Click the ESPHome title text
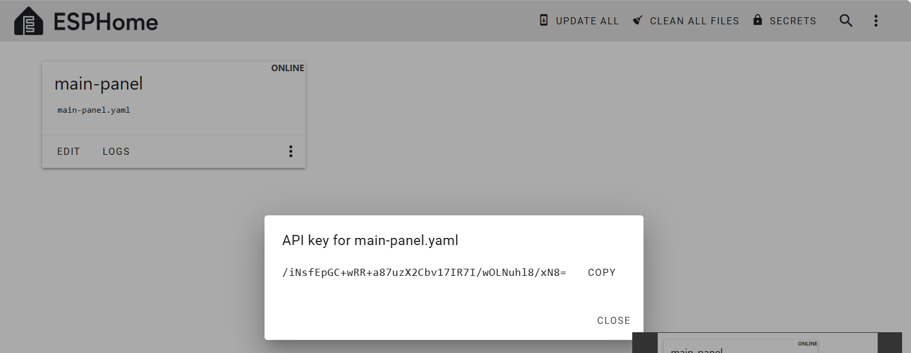 [x=106, y=22]
